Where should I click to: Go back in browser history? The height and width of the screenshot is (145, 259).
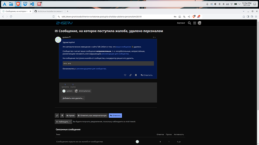(3, 16)
